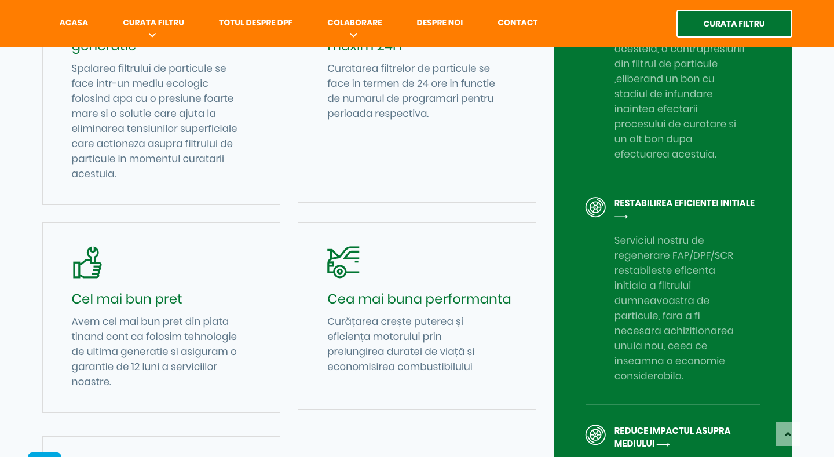The image size is (834, 457).
Task: Click the car with open hood icon
Action: point(343,262)
